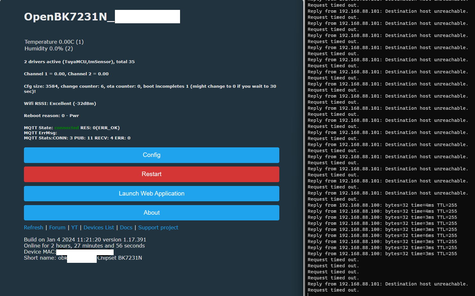
Task: Open the Devices List link
Action: [99, 227]
